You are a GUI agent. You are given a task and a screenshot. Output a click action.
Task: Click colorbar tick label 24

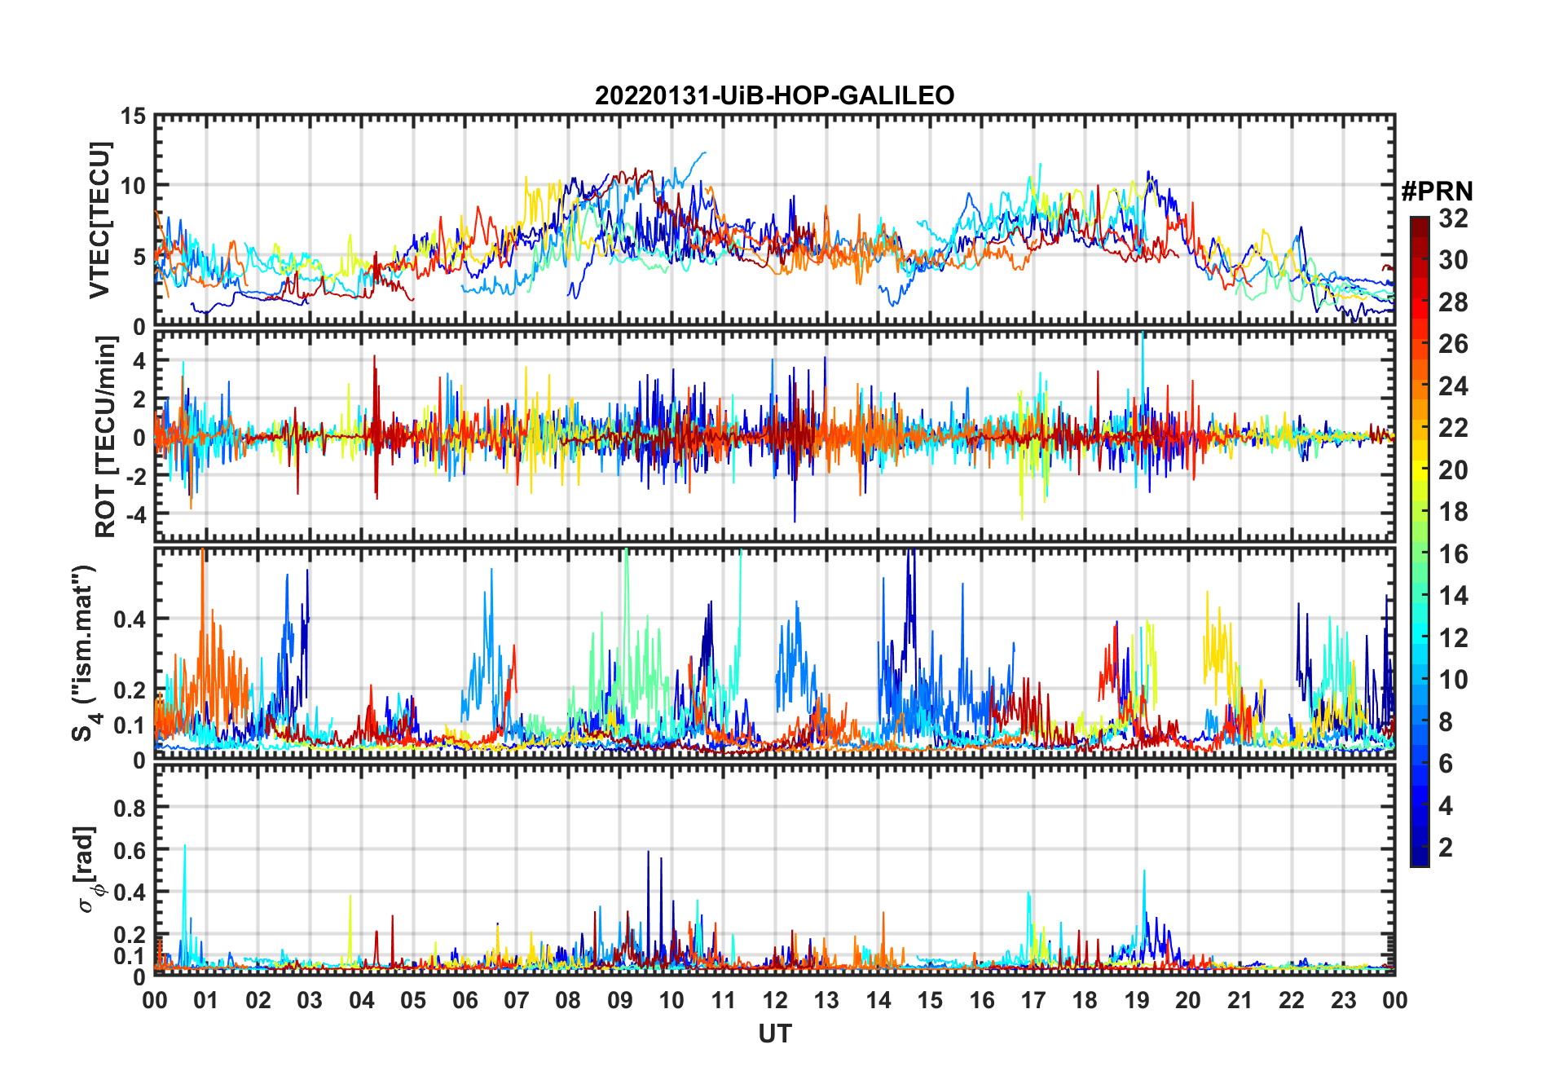(1453, 386)
